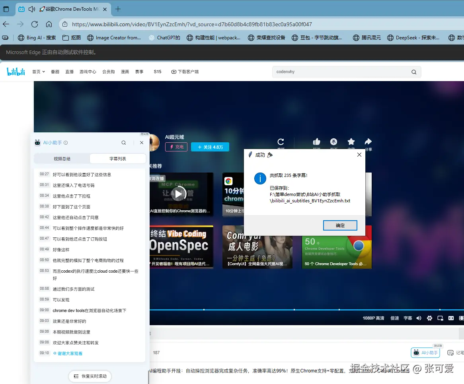Follow the uploader with 关注 4.8万
Screen dimensions: 464x384
point(210,147)
